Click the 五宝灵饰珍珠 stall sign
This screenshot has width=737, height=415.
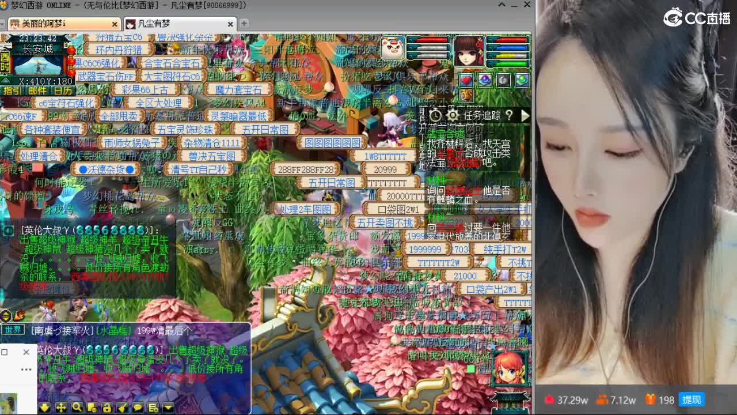(x=185, y=130)
